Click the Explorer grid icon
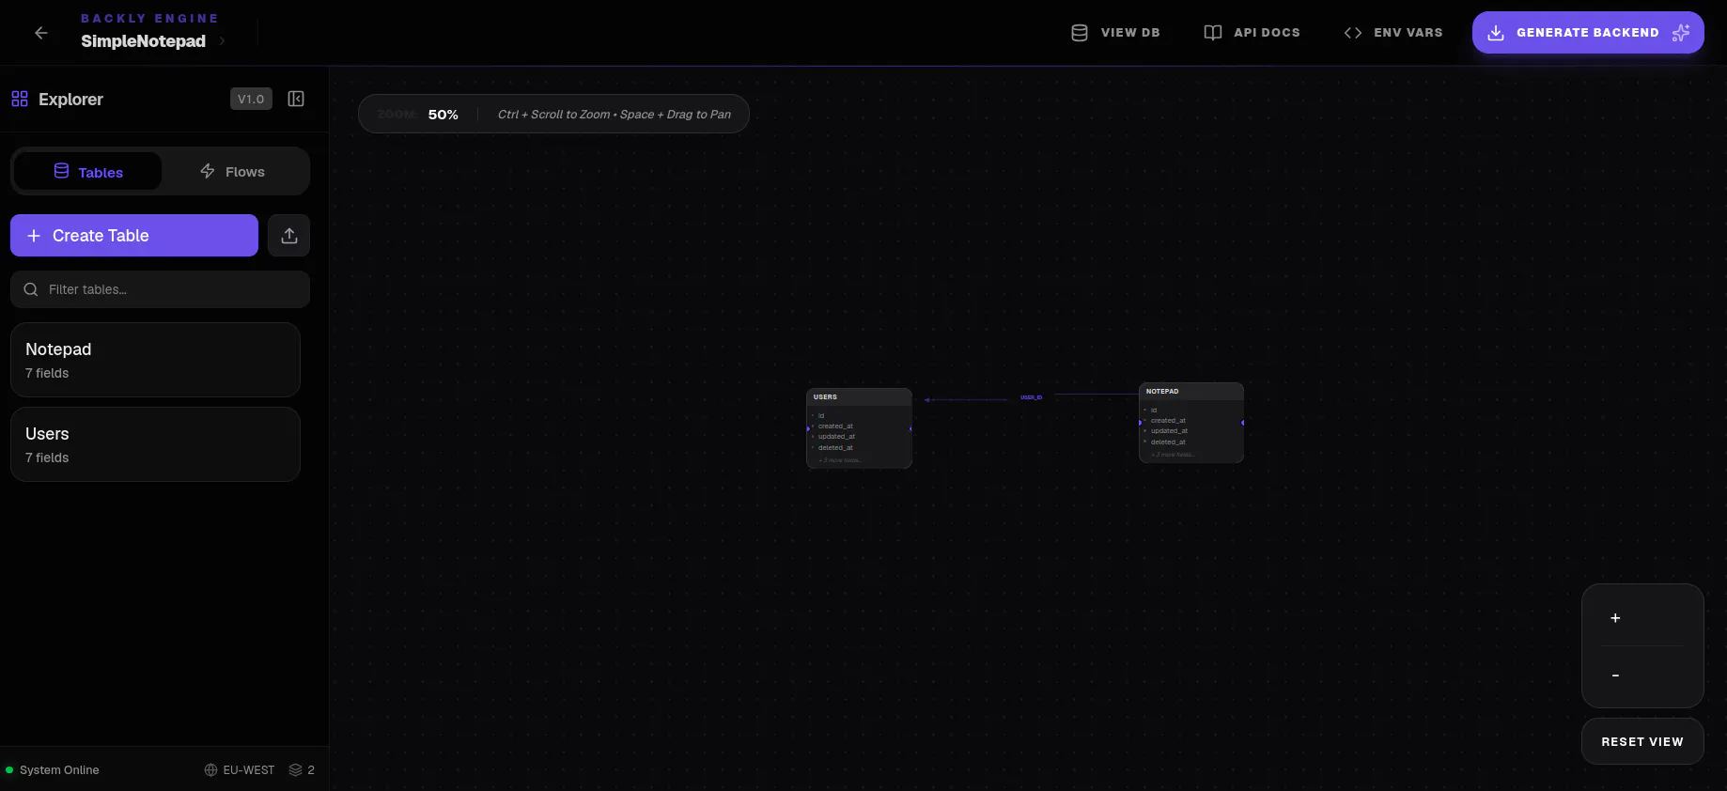1727x791 pixels. tap(20, 99)
